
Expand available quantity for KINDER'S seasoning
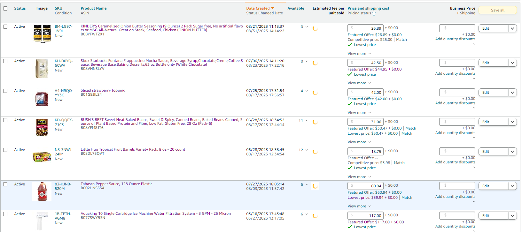click(307, 27)
